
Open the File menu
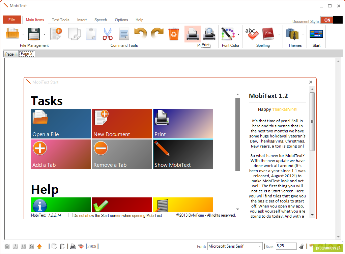[12, 20]
